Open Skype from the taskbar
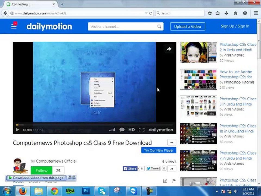The image size is (261, 196). [x=102, y=191]
